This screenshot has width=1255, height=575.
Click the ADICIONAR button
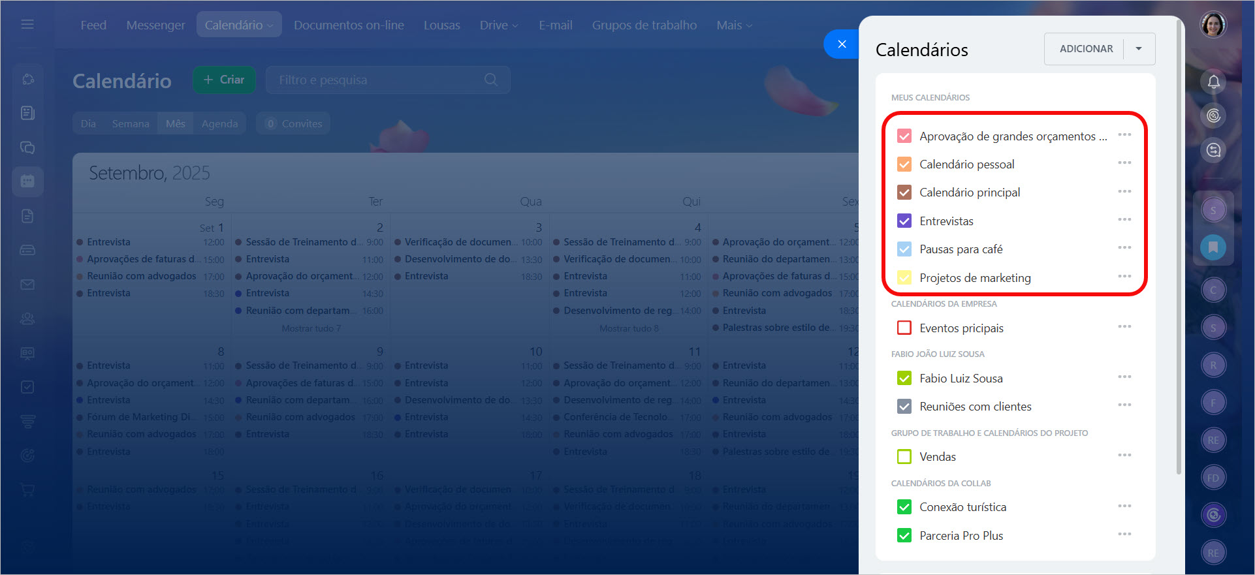click(1085, 49)
